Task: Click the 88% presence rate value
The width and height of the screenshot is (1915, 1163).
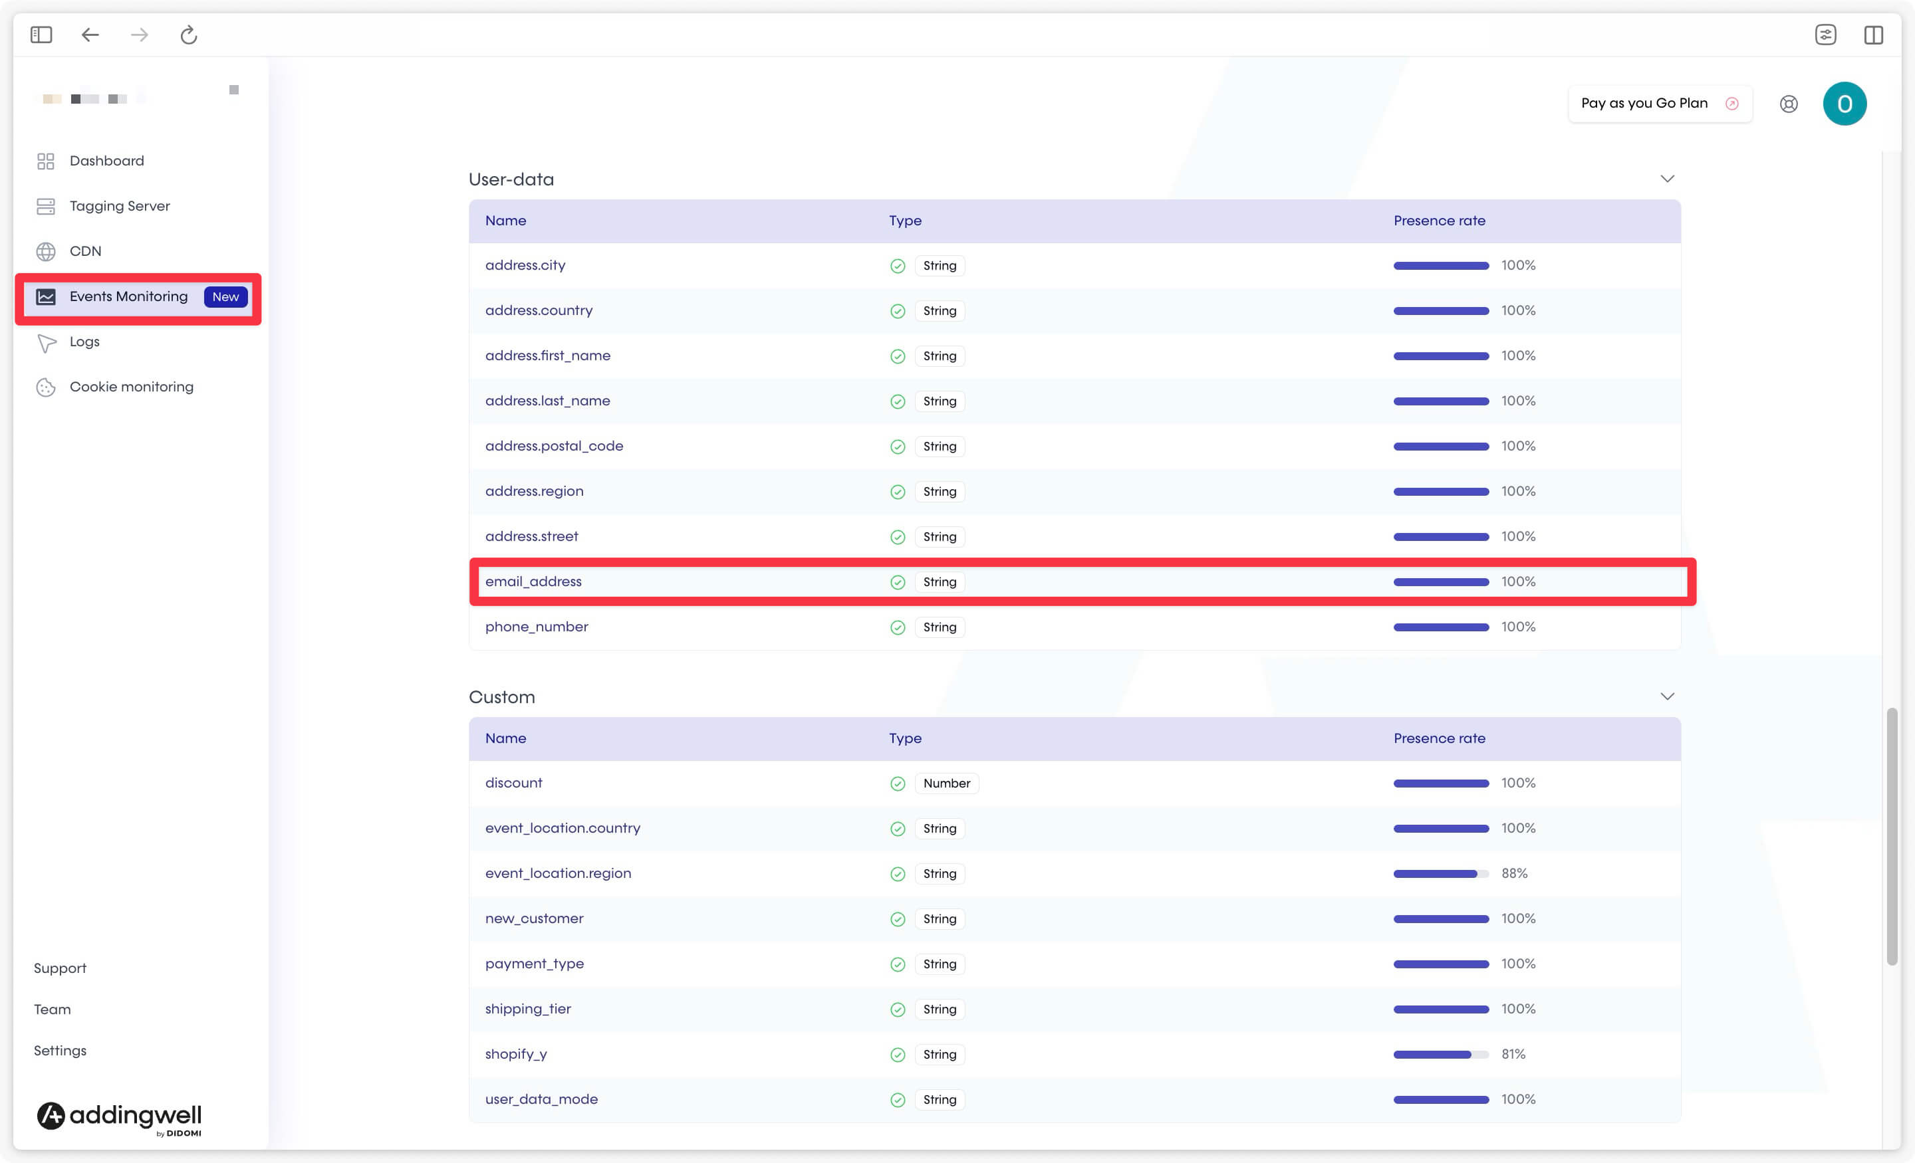Action: [x=1514, y=873]
